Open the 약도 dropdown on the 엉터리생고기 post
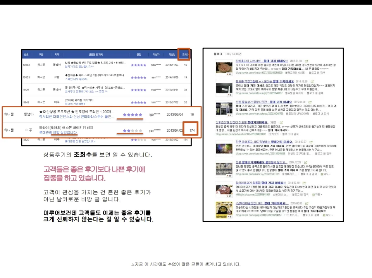372x278 pixels. (x=319, y=195)
